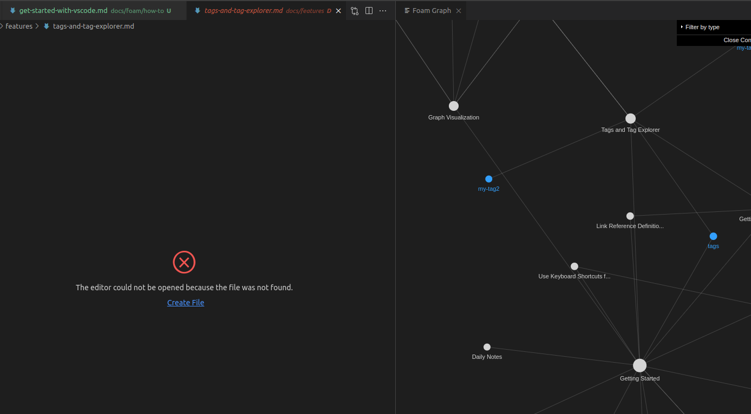This screenshot has width=751, height=414.
Task: Open More Actions via the ellipsis icon
Action: click(383, 10)
